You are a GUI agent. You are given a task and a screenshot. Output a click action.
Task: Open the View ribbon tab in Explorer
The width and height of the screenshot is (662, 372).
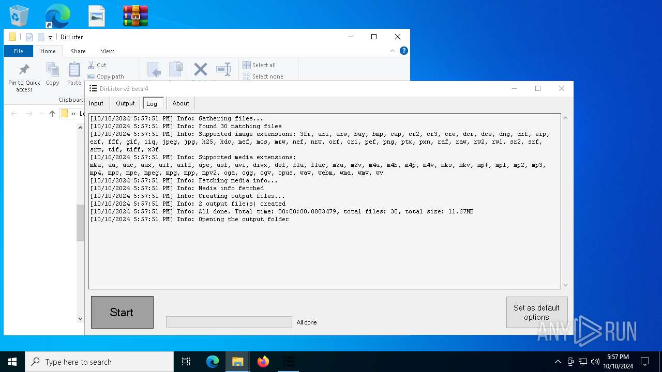click(x=107, y=51)
